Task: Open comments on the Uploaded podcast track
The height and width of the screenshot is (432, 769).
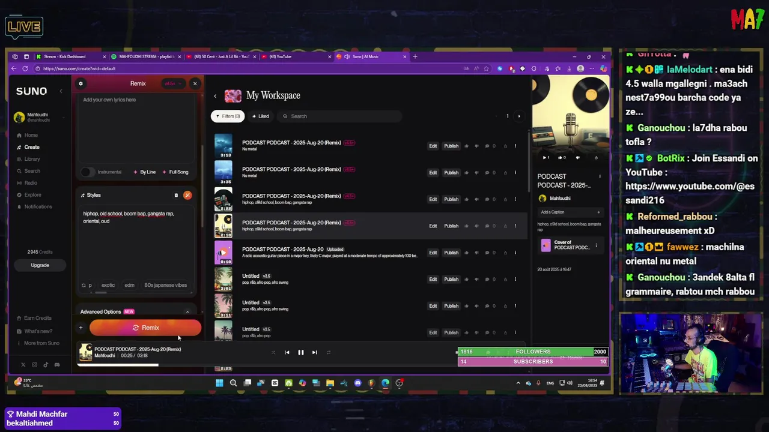Action: [x=490, y=253]
